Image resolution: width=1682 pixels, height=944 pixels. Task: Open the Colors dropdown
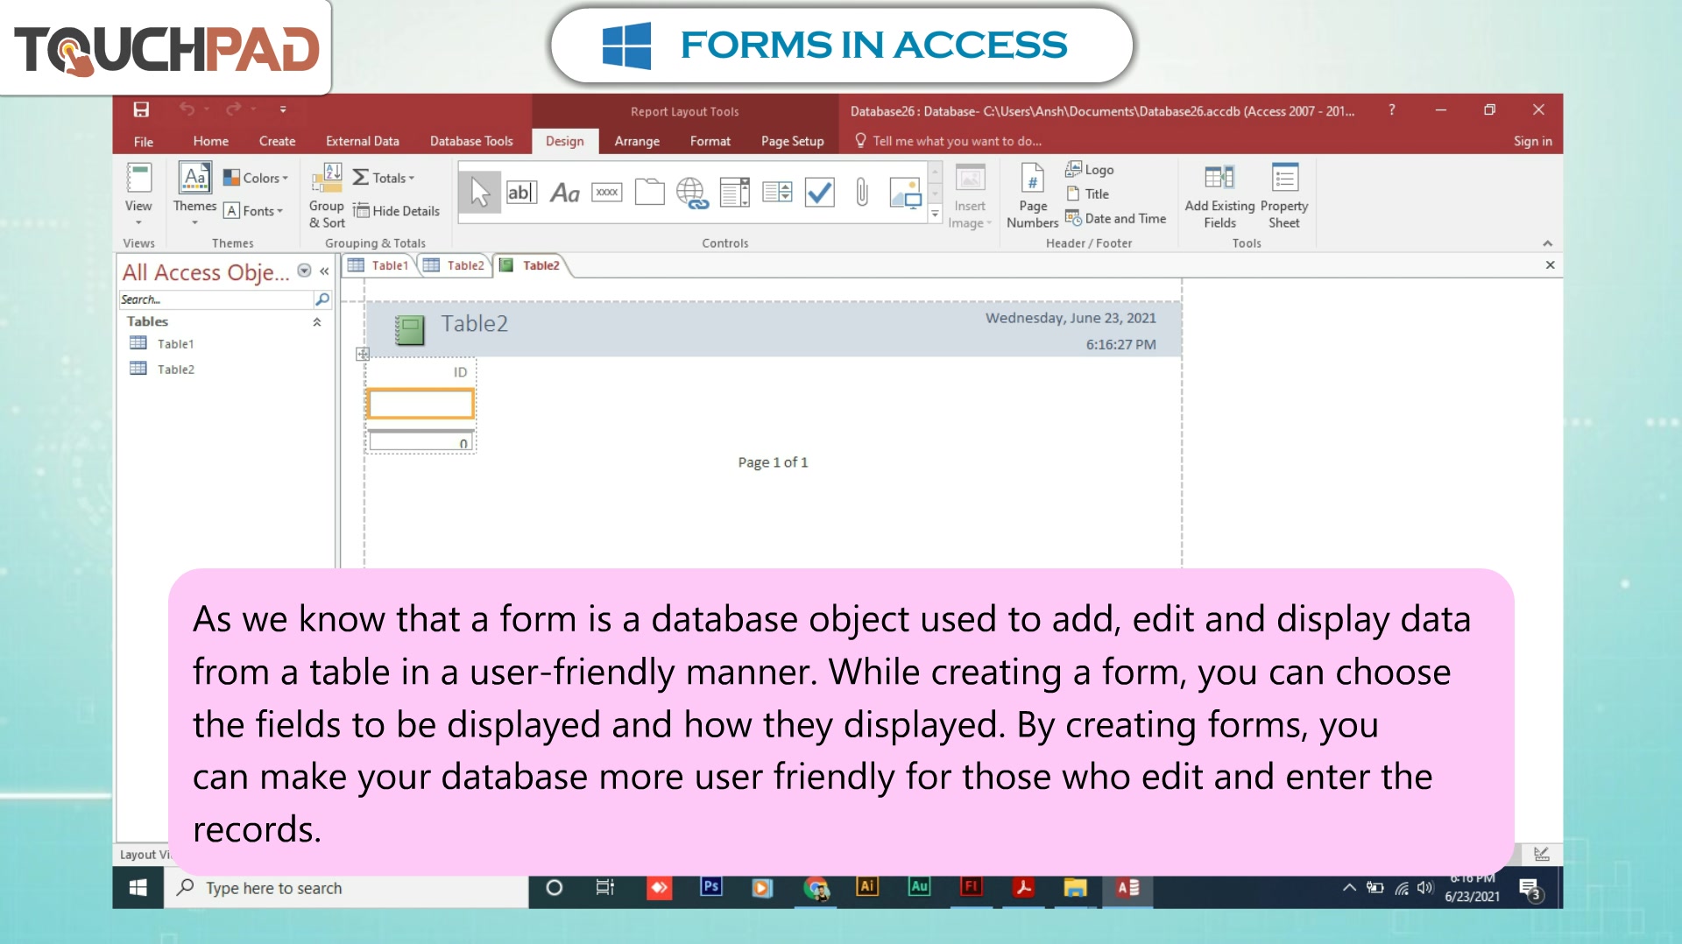point(256,178)
